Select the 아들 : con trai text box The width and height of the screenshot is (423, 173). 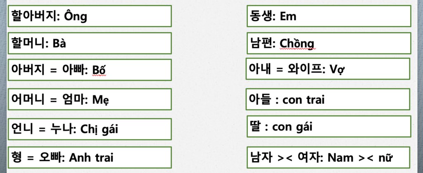328,100
